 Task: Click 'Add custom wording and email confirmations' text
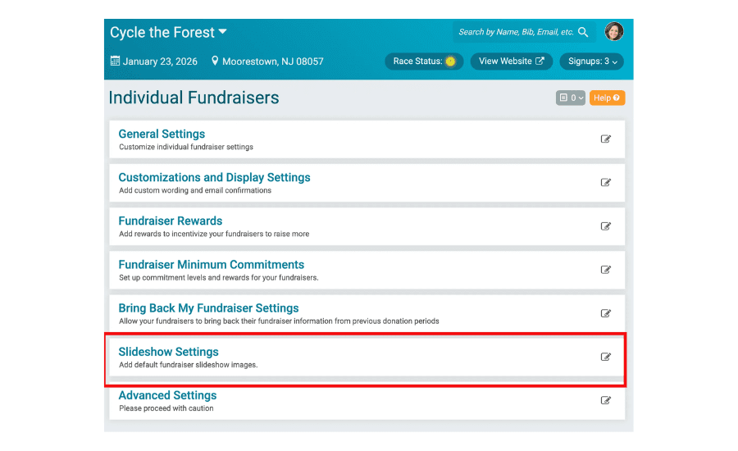click(195, 190)
